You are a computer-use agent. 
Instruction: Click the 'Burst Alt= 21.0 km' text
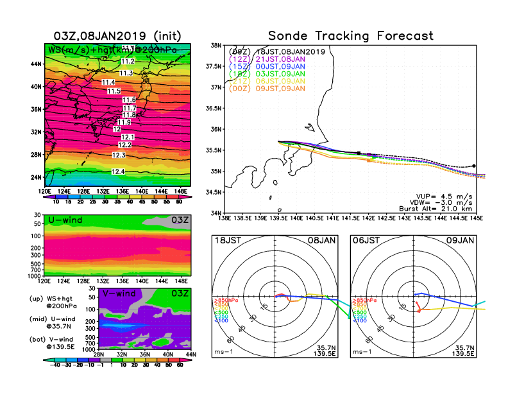[436, 209]
